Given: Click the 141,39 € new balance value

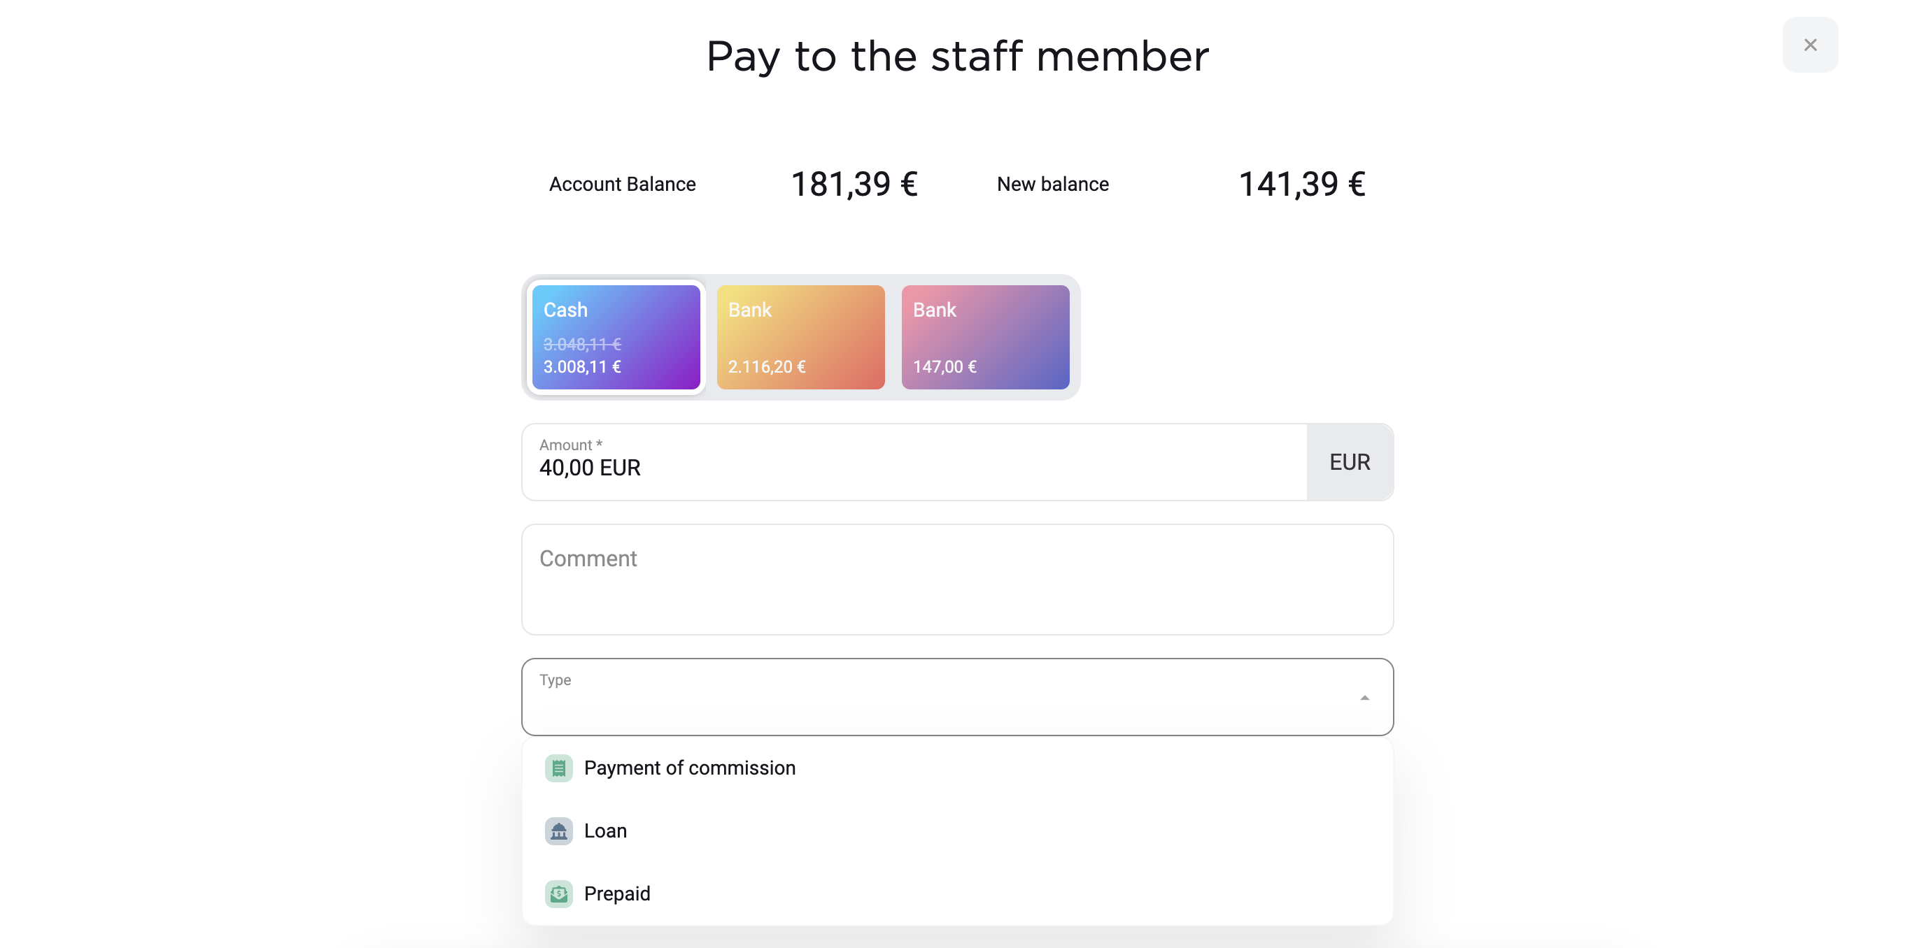Looking at the screenshot, I should (1301, 184).
